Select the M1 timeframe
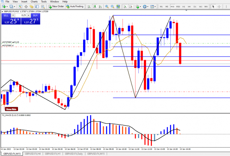The height and width of the screenshot is (156, 230). click(161, 7)
